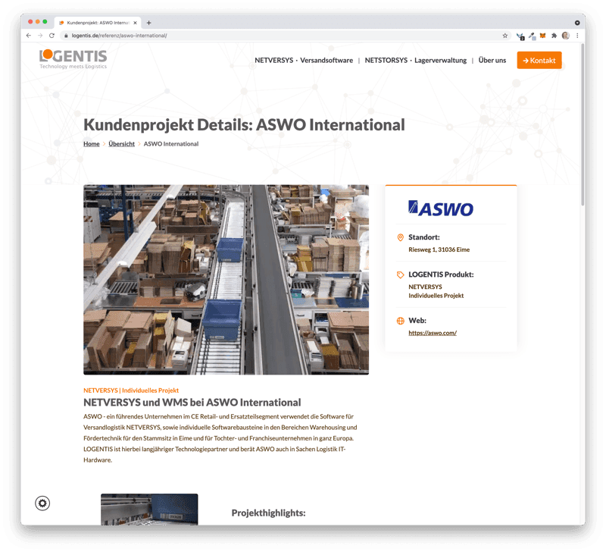Screen dimensions: 606x552
Task: Click Individuelles Projekt in the sidebar
Action: click(x=436, y=296)
